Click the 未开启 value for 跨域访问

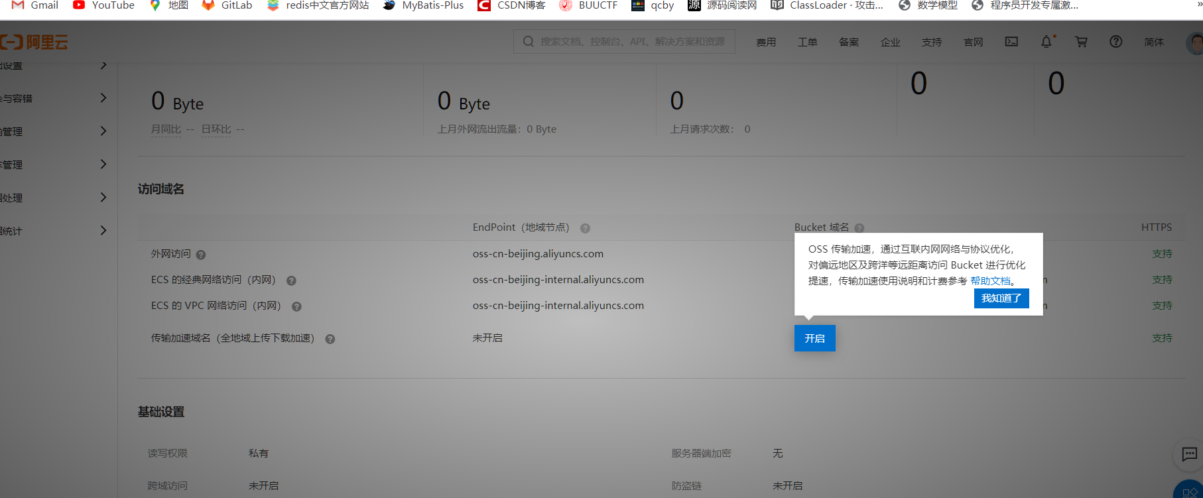pyautogui.click(x=263, y=486)
